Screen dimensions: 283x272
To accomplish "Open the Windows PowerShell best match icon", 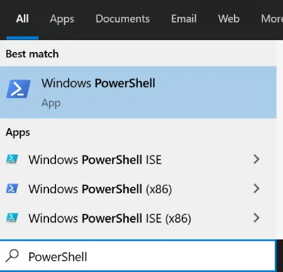I will tap(18, 89).
